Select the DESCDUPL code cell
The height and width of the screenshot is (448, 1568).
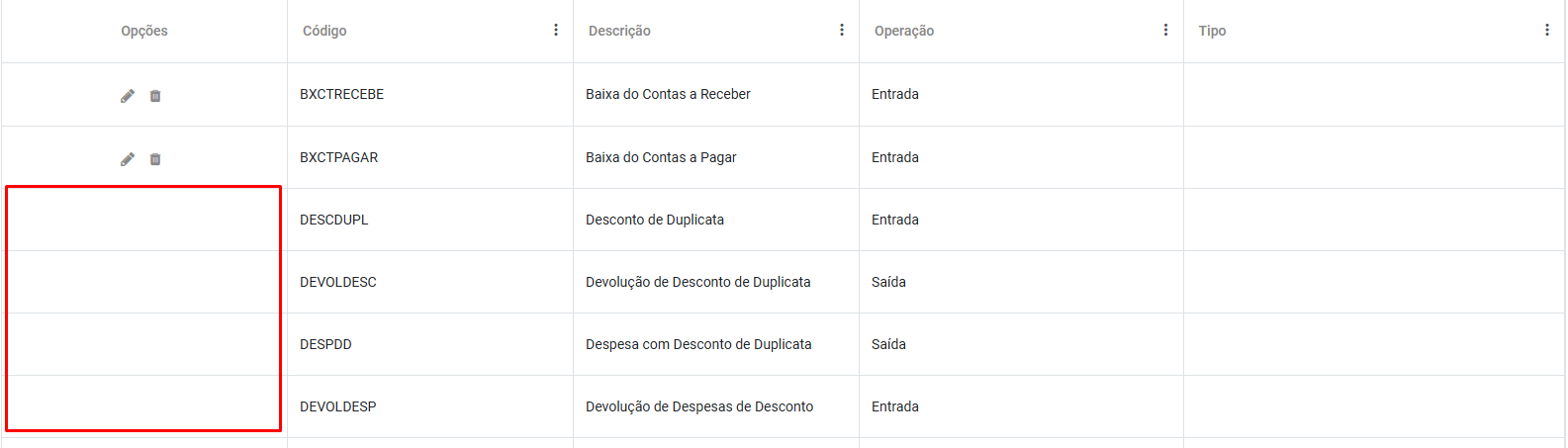tap(334, 220)
